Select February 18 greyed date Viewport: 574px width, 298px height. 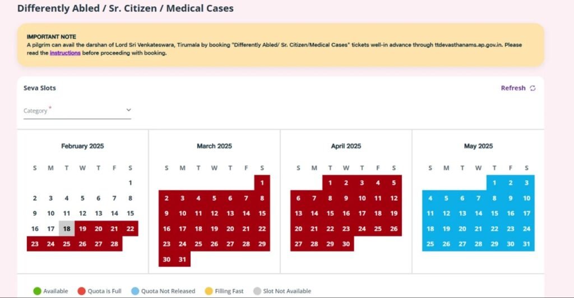click(67, 229)
